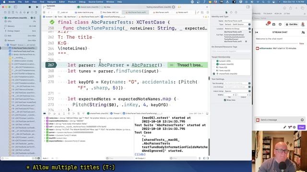Click the Run play button
This screenshot has height=172, width=307.
tap(37, 7)
